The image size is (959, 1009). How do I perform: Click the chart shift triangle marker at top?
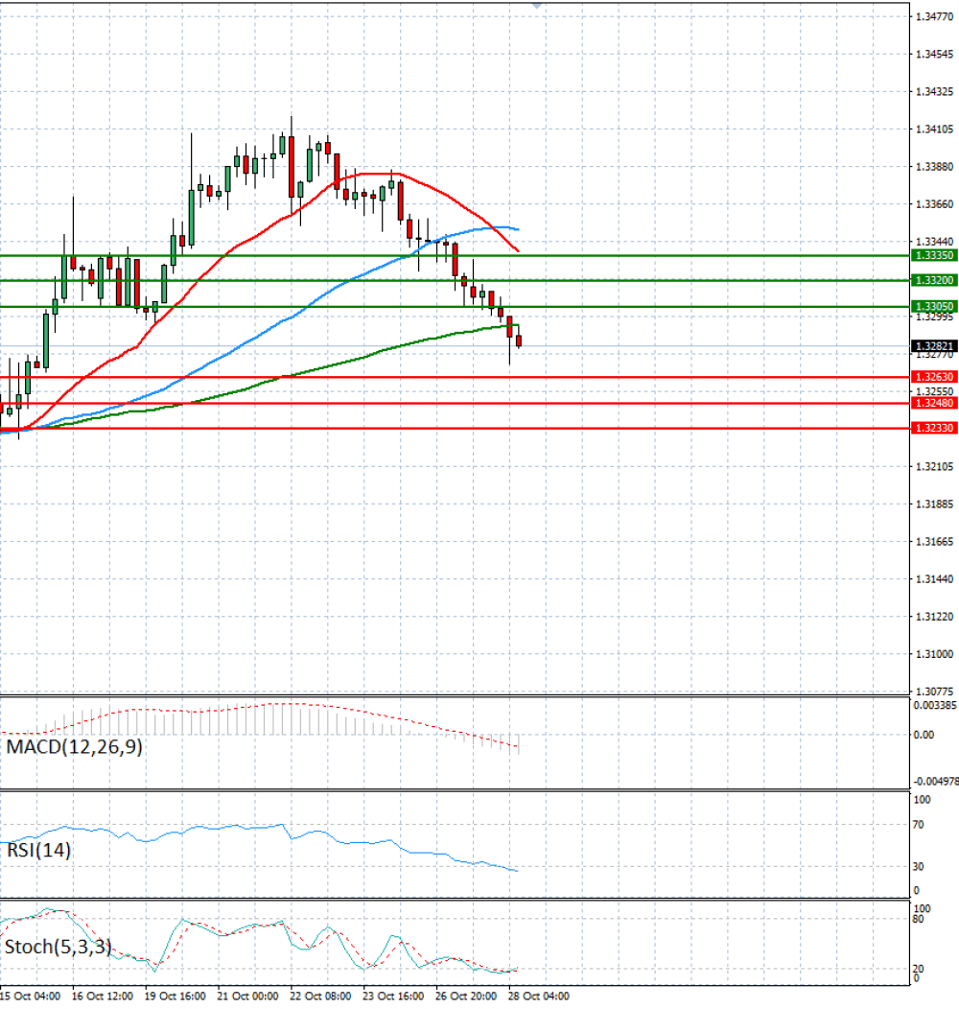(537, 5)
